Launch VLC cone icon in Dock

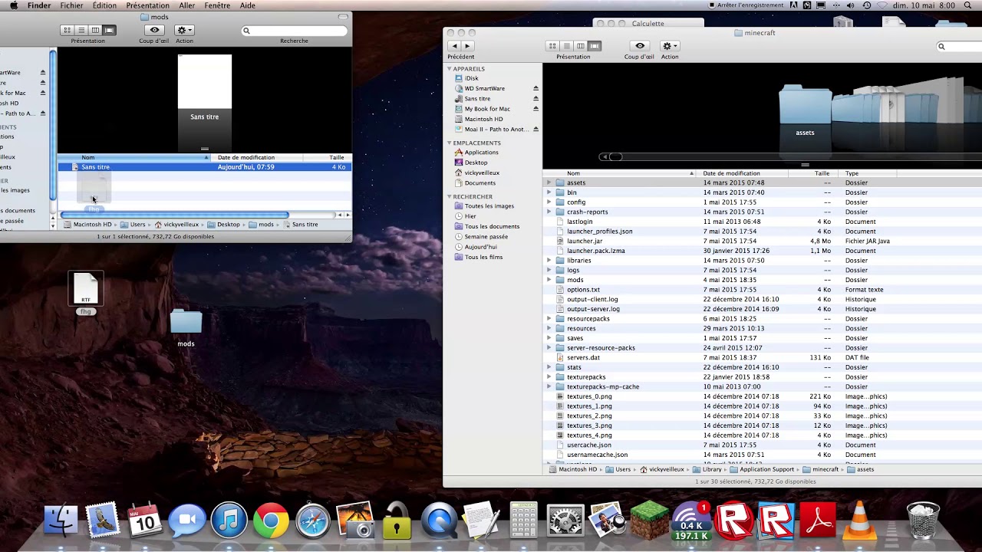pos(859,520)
